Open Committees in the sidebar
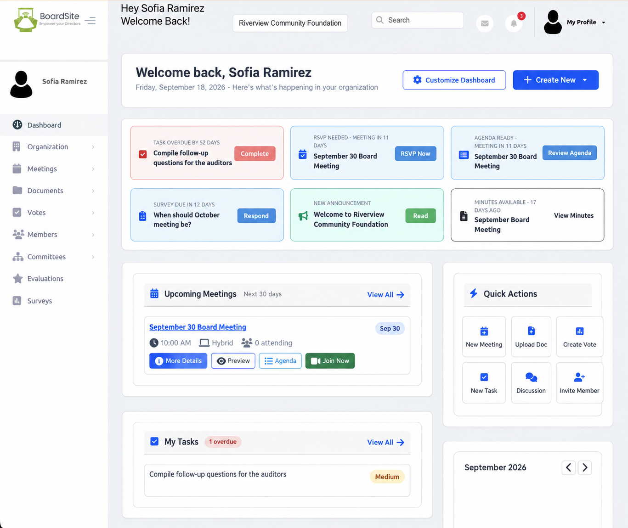The height and width of the screenshot is (528, 628). [54, 257]
